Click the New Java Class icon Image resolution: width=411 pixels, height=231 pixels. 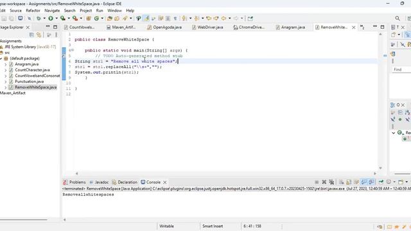[x=96, y=19]
